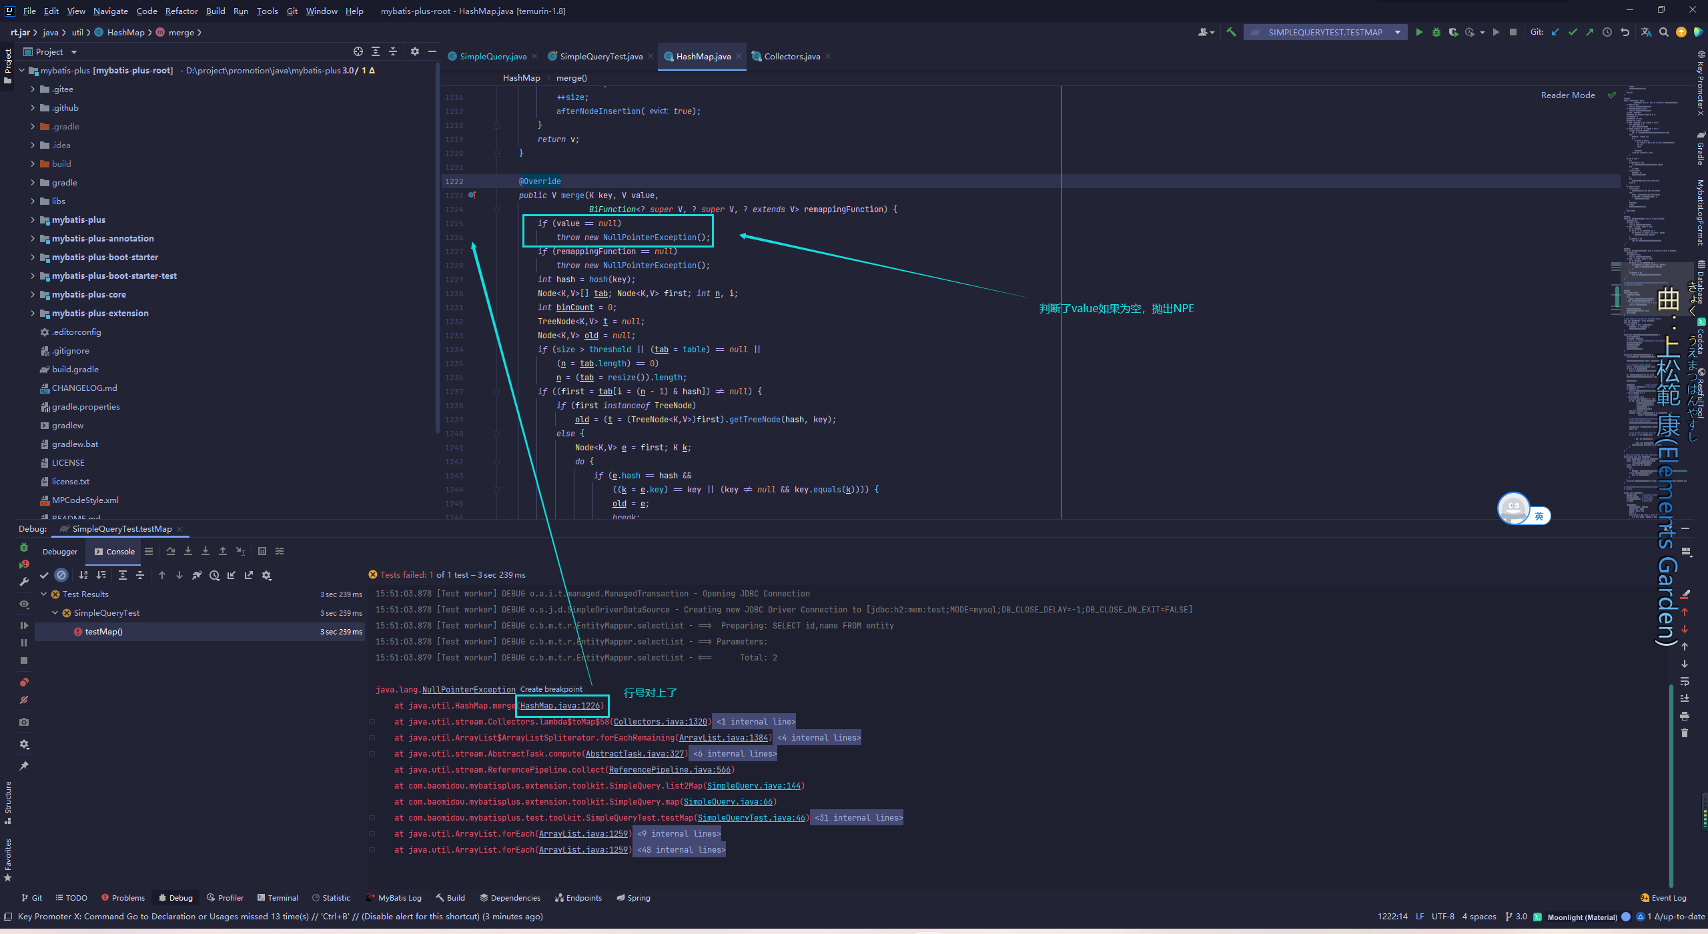Open the Terminal tool window
Viewport: 1708px width, 934px height.
[x=278, y=897]
